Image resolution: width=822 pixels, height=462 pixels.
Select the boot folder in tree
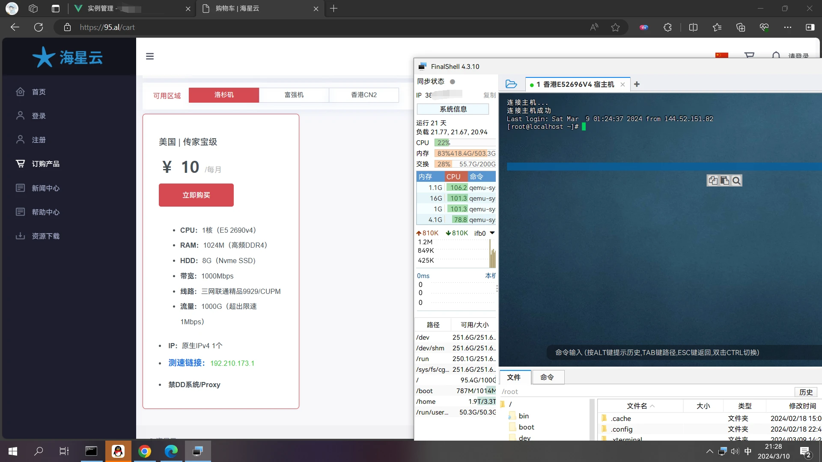tap(522, 427)
